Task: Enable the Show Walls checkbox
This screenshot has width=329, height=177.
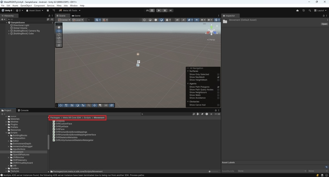Action: (218, 95)
